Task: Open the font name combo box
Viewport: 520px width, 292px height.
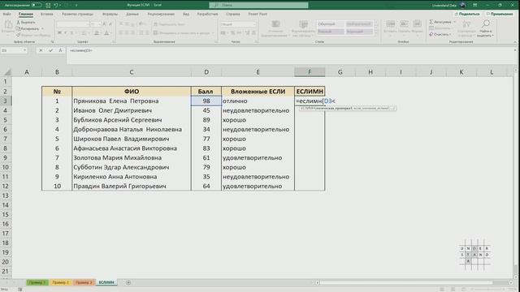Action: pyautogui.click(x=73, y=24)
